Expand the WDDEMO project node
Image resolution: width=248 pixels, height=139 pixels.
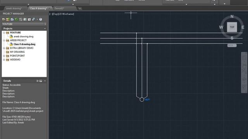4,60
